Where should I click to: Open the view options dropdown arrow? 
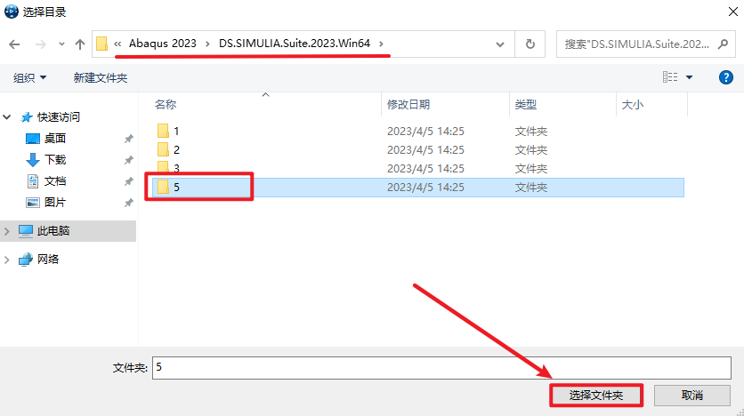click(x=689, y=77)
